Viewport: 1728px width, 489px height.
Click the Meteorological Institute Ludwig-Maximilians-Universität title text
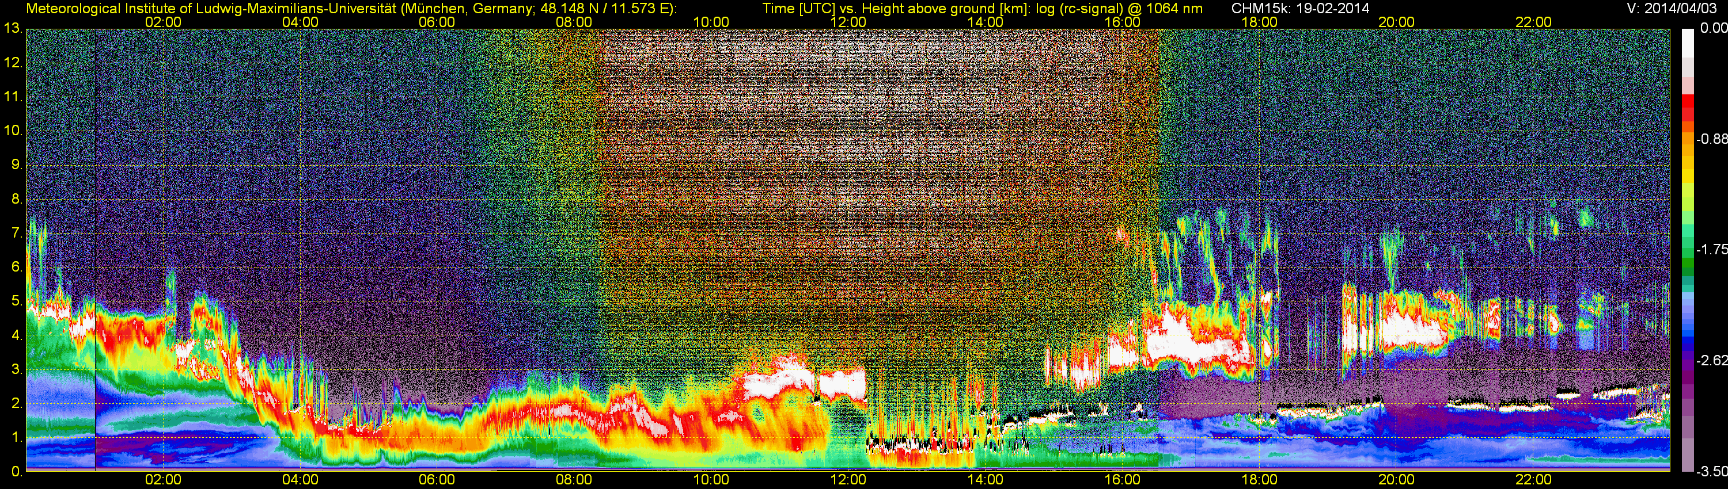click(x=351, y=9)
